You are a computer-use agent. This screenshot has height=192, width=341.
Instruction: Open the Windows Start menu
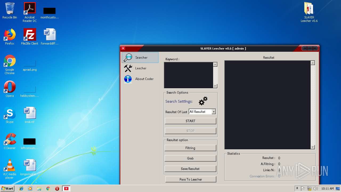[7, 189]
